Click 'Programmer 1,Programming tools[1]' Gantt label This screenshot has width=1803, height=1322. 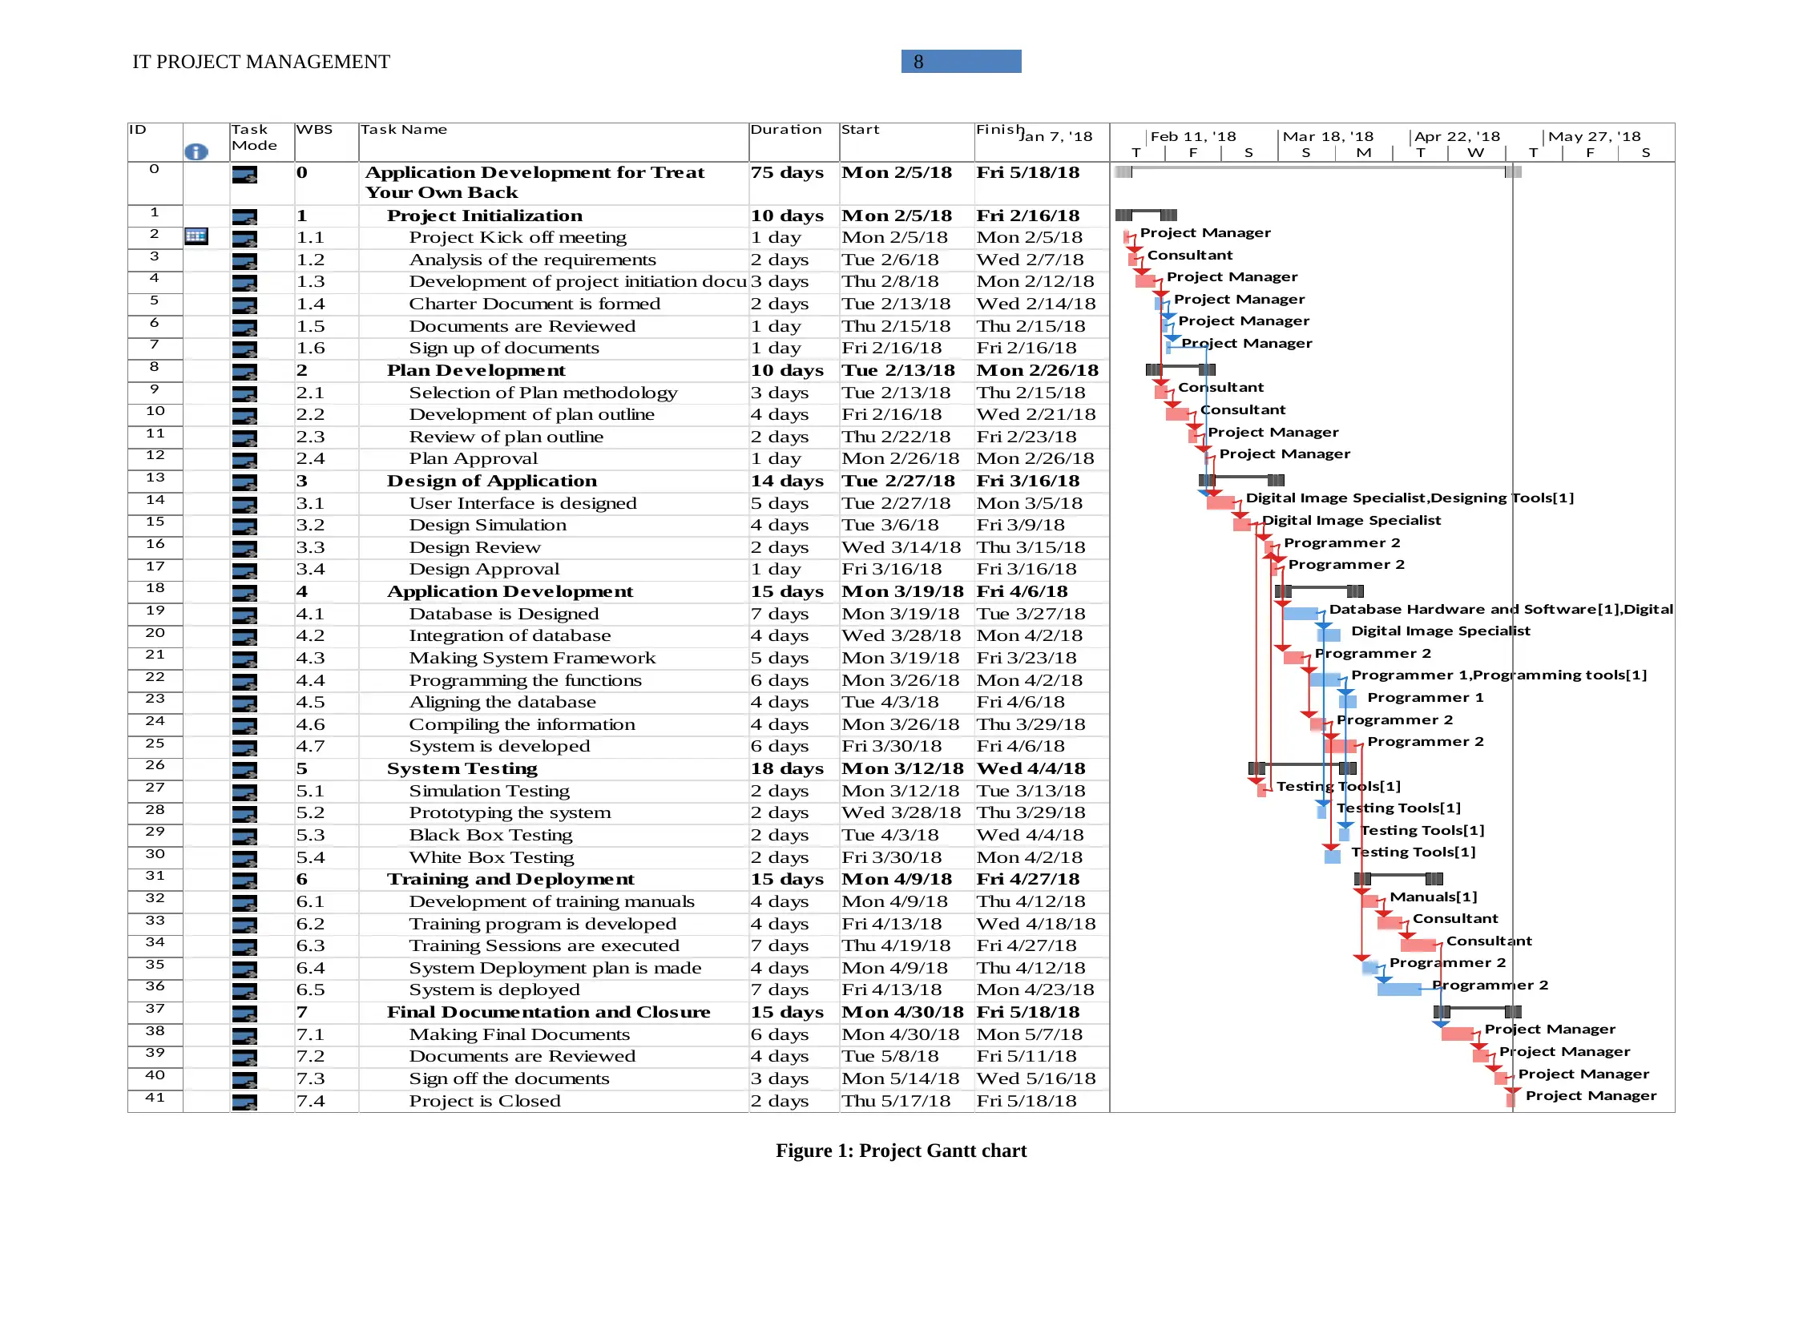click(x=1498, y=675)
